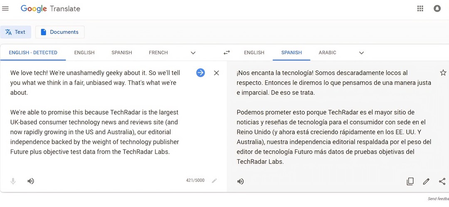Viewport: 449px width, 207px height.
Task: Switch to Documents translation mode
Action: pos(60,32)
